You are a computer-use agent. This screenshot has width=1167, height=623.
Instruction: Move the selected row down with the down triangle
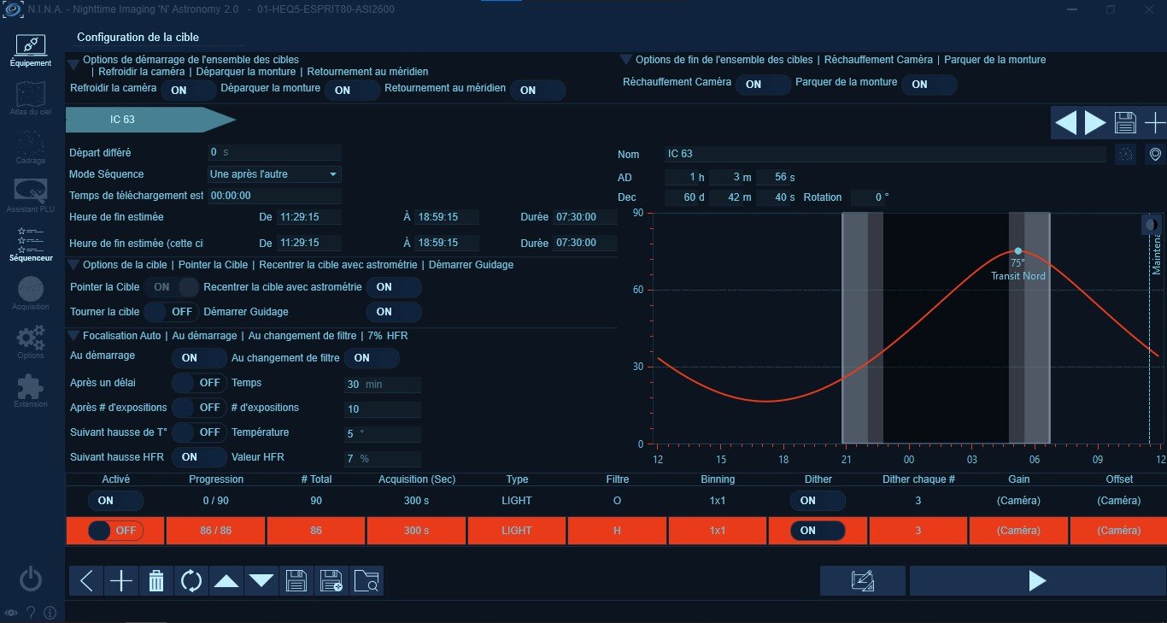tap(261, 581)
